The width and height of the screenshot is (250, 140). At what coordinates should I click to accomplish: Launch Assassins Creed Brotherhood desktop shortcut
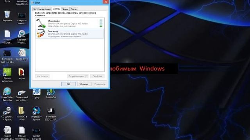click(x=22, y=3)
